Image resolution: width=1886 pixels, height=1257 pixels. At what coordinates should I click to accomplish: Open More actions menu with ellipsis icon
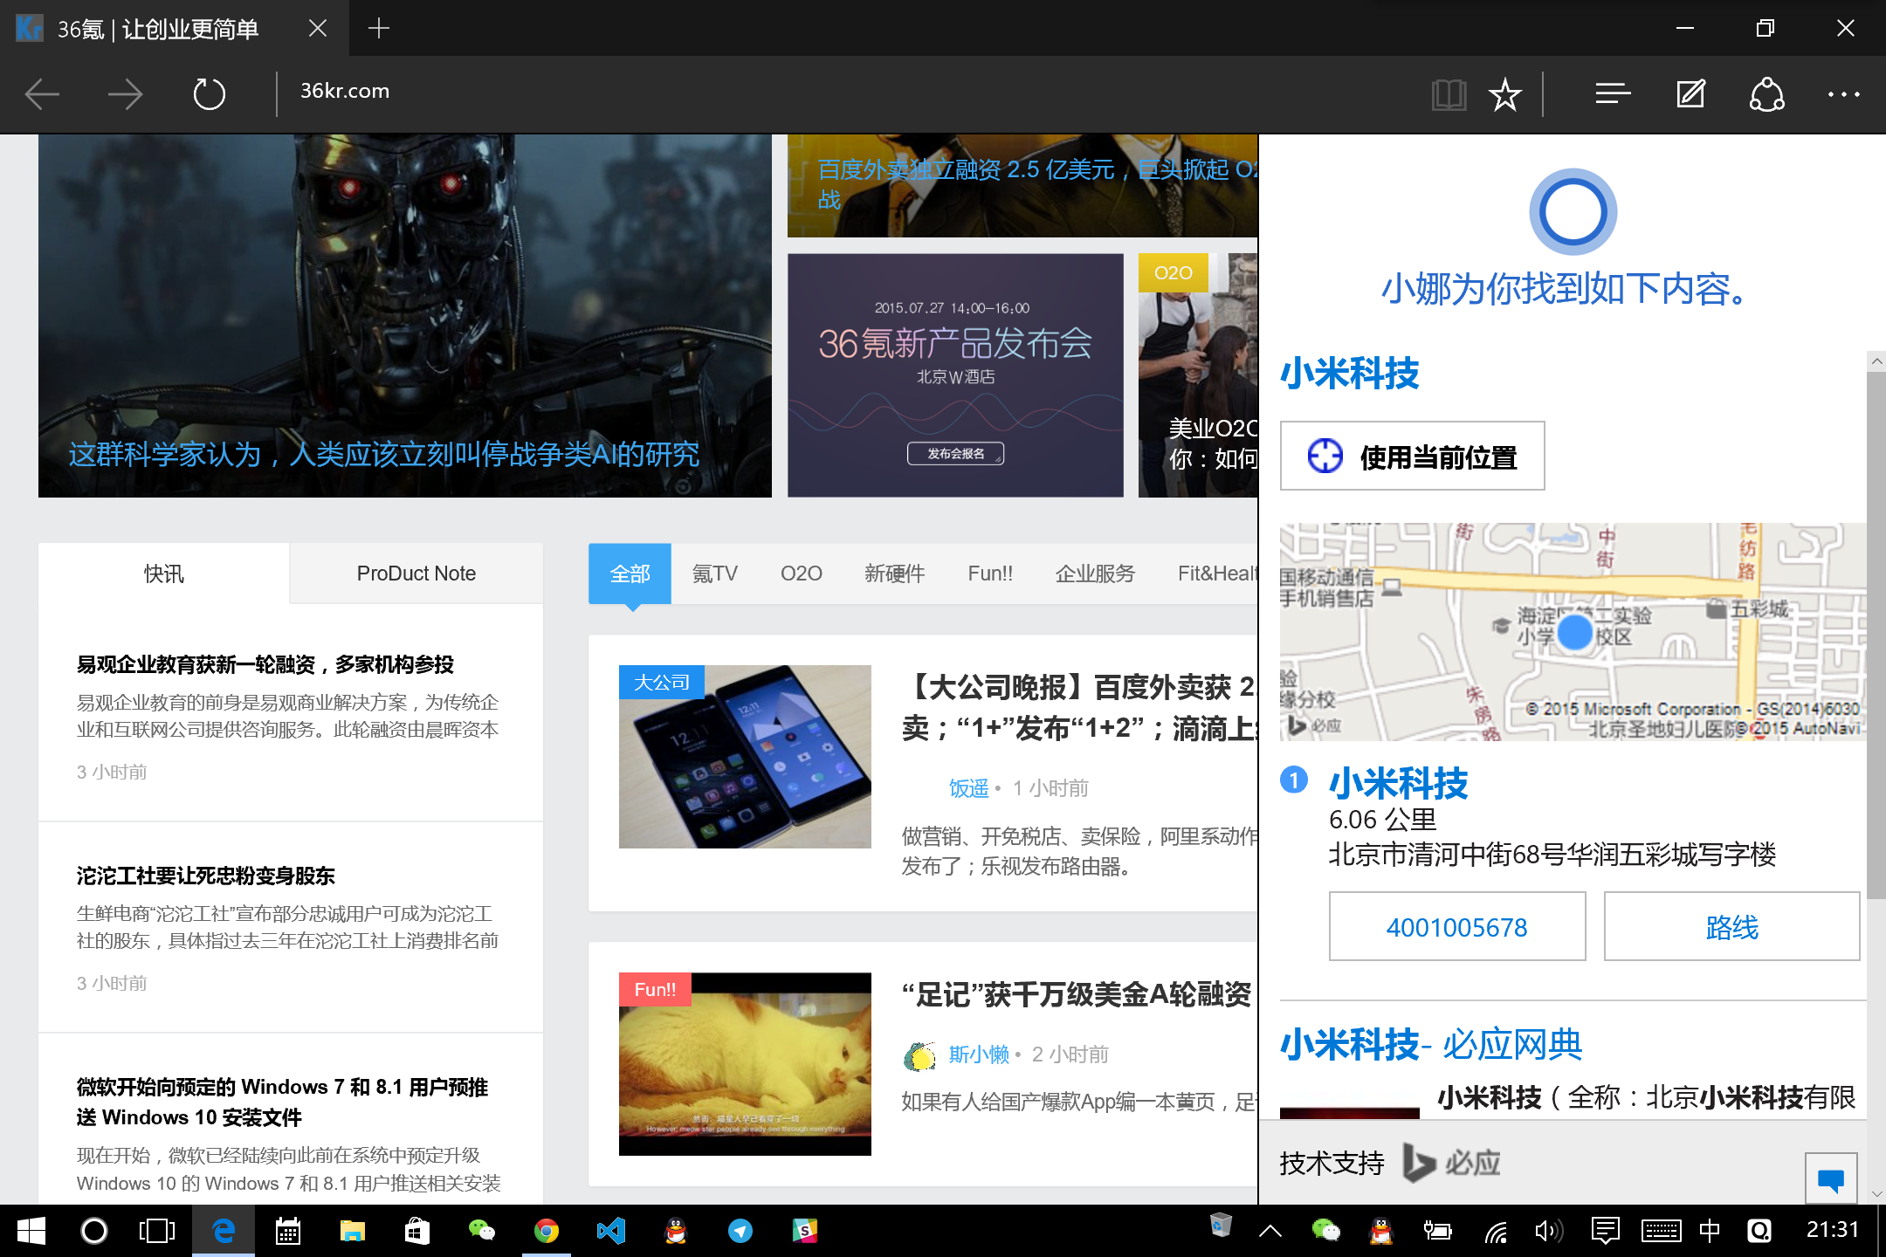click(x=1842, y=94)
